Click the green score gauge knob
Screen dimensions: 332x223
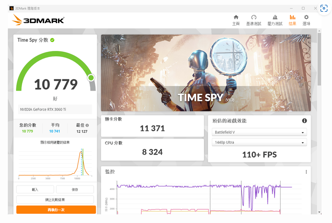[91, 78]
